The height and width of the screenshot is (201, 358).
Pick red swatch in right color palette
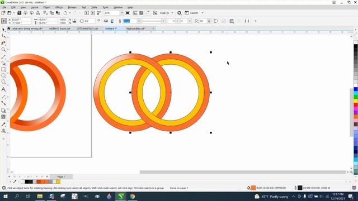[356, 105]
